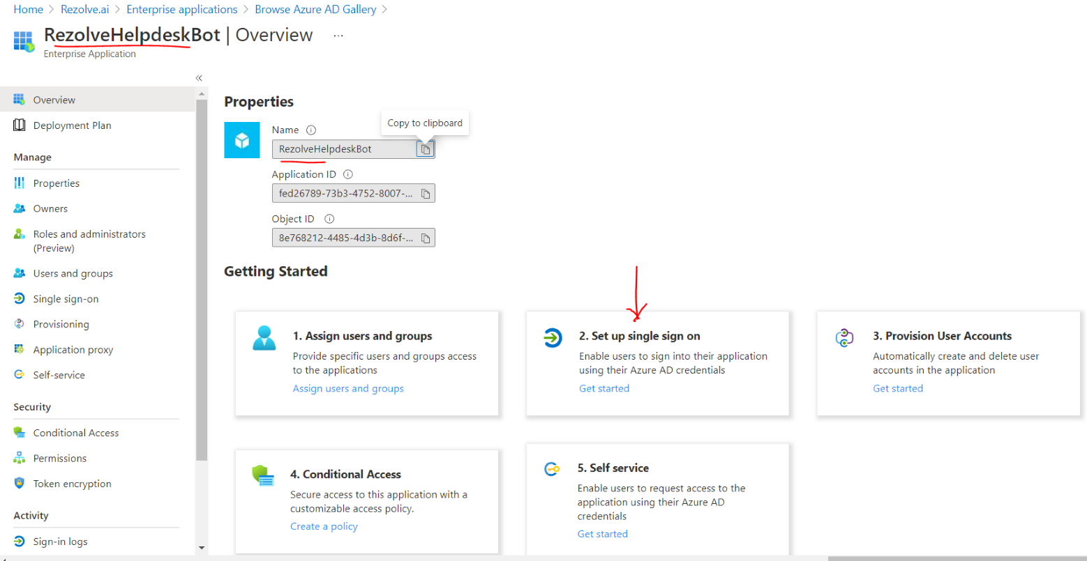Click Get started under Provision User Accounts

tap(898, 388)
